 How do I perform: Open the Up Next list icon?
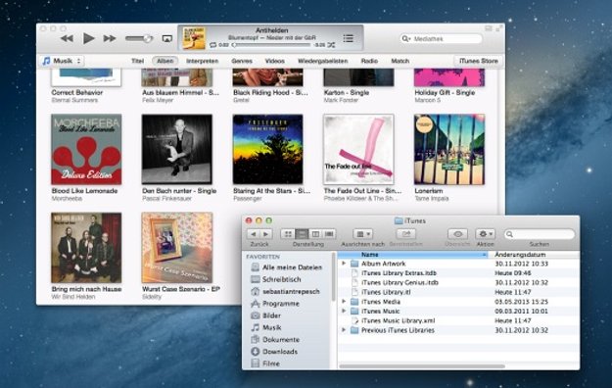click(349, 38)
